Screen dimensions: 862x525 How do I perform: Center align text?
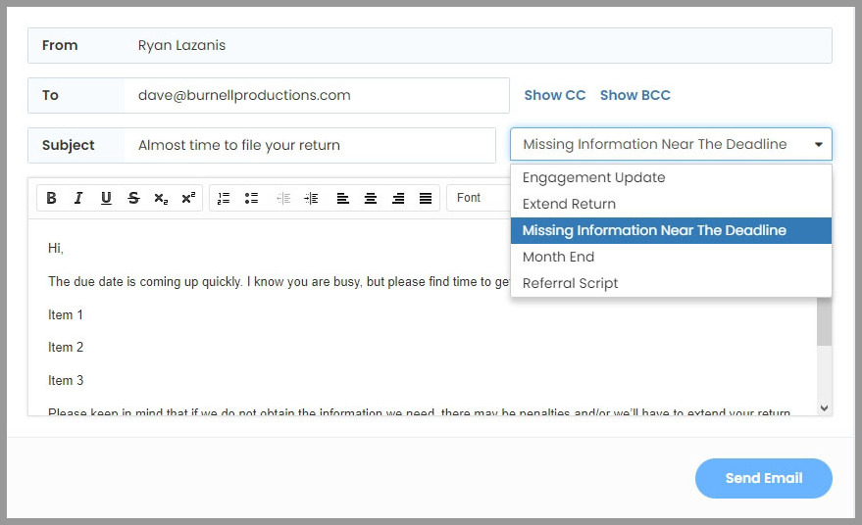[x=371, y=198]
